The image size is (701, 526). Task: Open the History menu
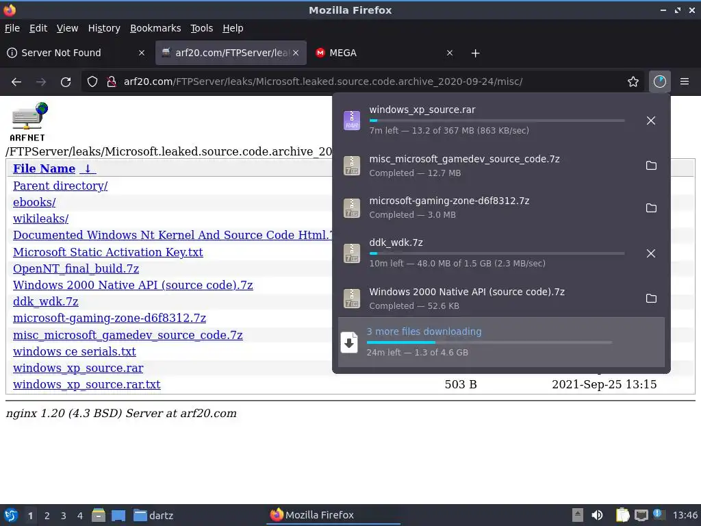coord(104,28)
